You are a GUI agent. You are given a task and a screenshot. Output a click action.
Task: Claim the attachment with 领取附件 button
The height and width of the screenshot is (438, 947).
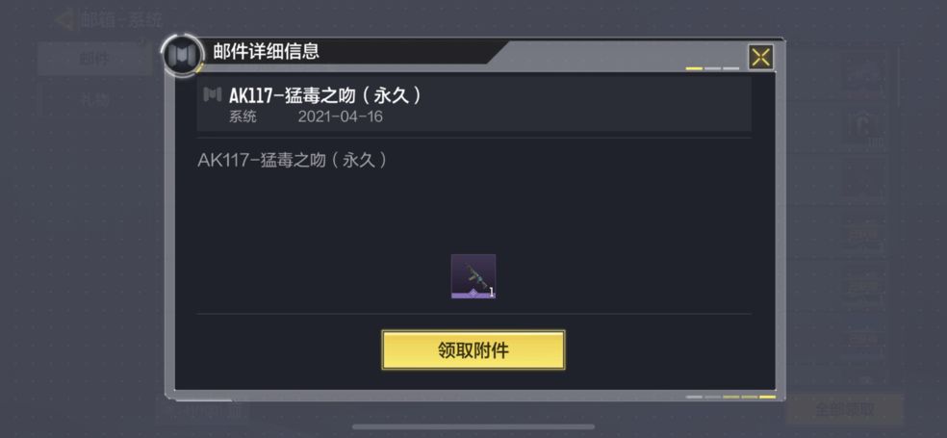[x=473, y=349]
